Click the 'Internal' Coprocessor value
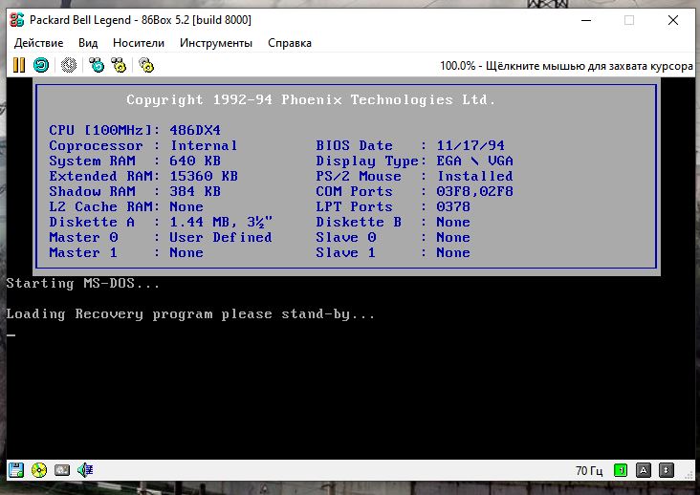 point(204,145)
